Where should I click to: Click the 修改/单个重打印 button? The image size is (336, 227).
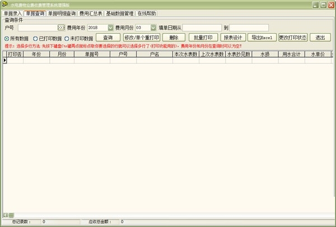coord(142,38)
